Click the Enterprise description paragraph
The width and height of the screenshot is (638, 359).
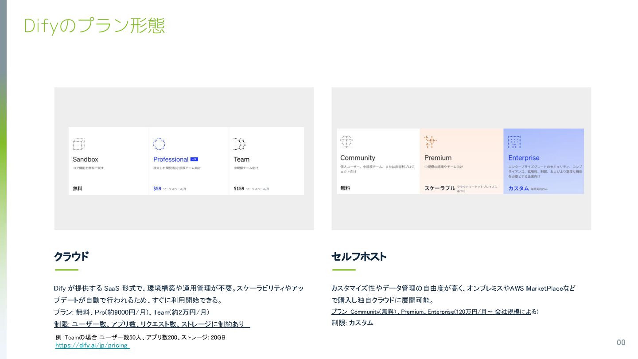(x=545, y=172)
